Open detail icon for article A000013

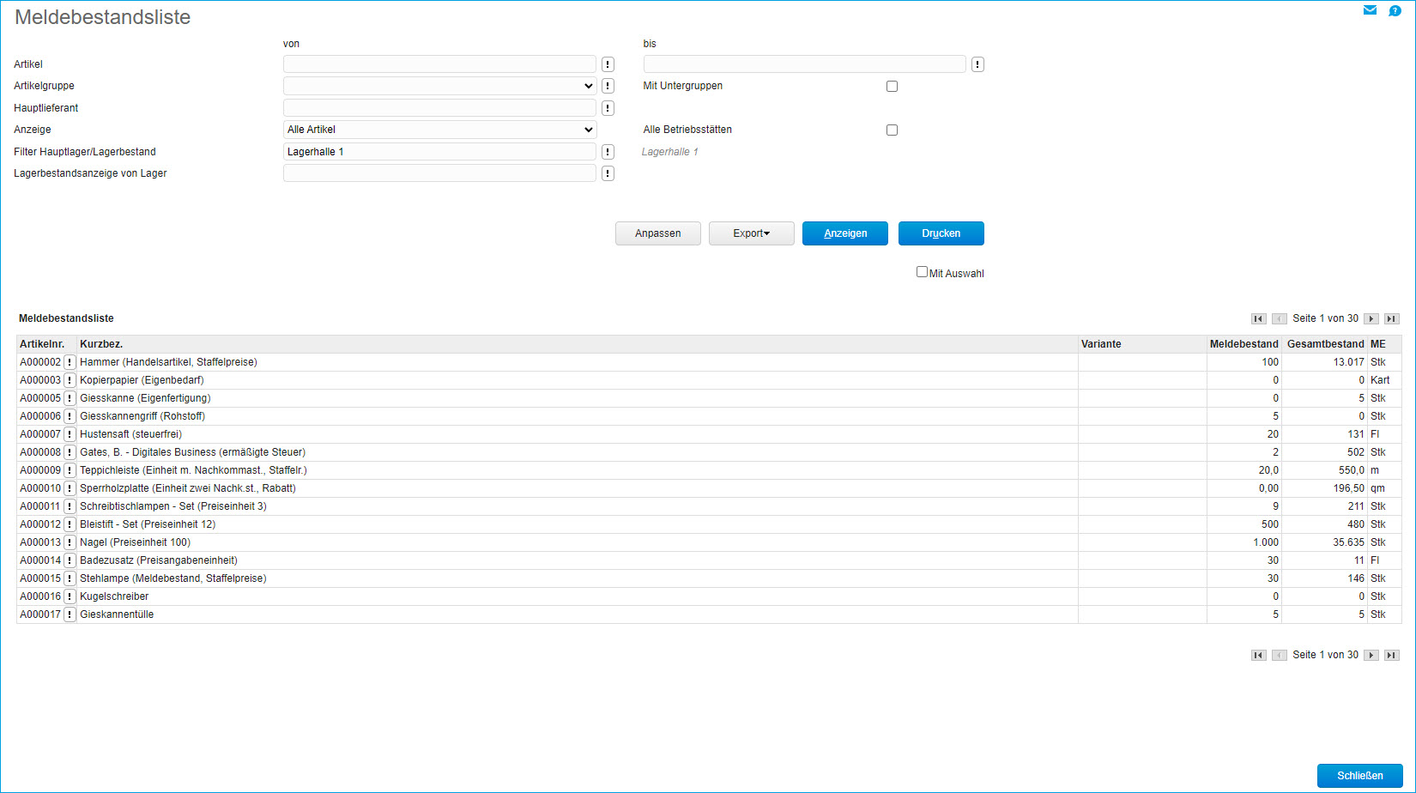click(x=70, y=542)
